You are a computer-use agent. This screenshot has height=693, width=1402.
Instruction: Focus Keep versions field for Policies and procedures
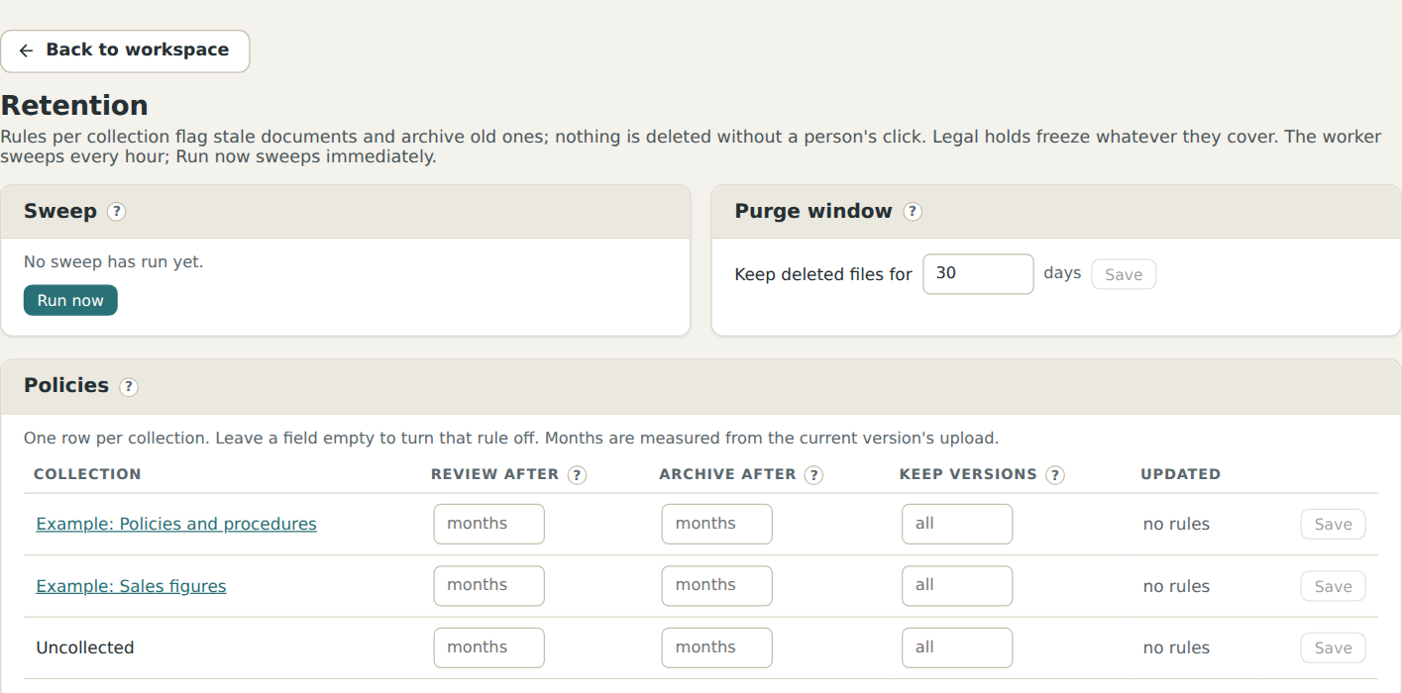(x=957, y=524)
